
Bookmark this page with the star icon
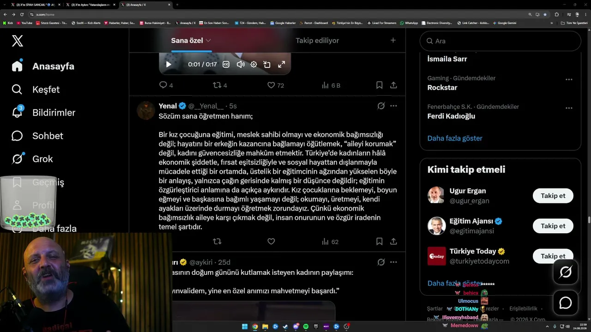click(x=545, y=14)
